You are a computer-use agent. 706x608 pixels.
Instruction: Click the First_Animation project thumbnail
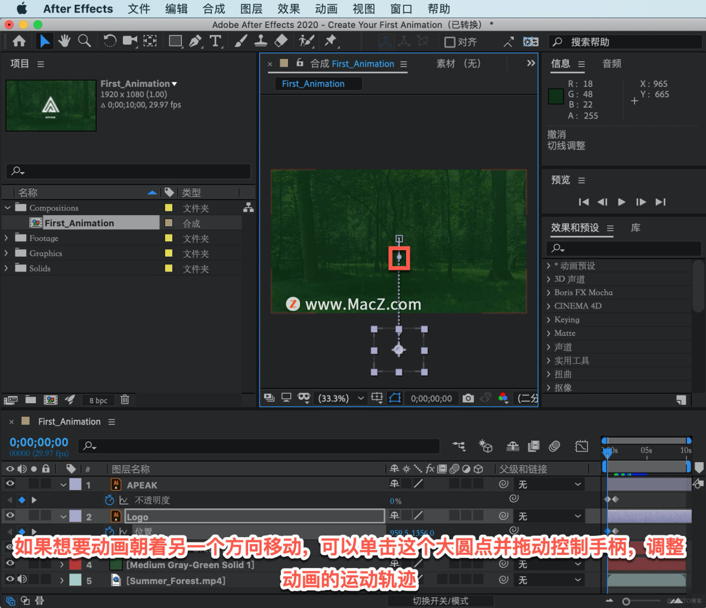pyautogui.click(x=51, y=105)
